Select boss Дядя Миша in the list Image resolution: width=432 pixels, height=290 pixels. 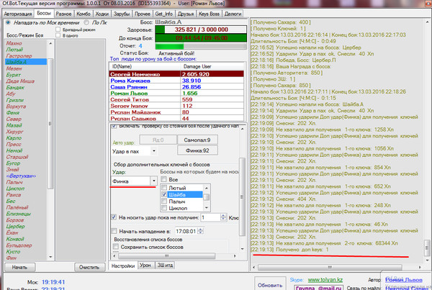click(20, 81)
